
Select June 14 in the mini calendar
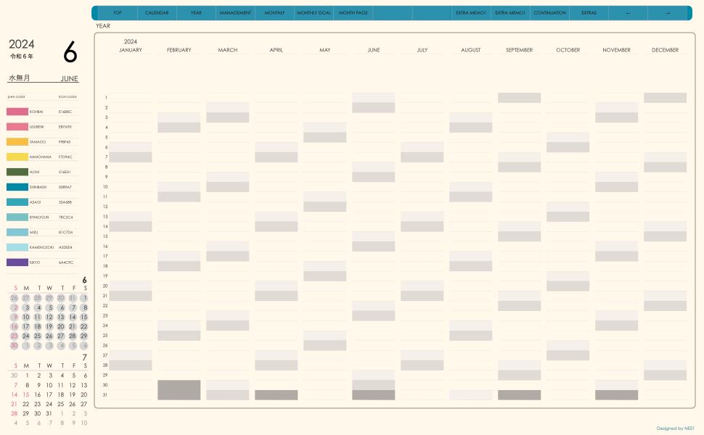pos(73,317)
